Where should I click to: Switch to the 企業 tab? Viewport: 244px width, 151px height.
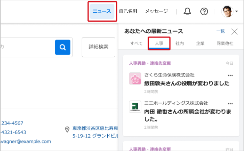(x=200, y=43)
